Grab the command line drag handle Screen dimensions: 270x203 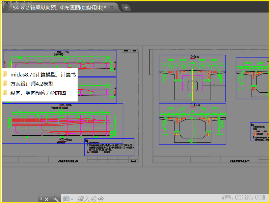[41, 199]
